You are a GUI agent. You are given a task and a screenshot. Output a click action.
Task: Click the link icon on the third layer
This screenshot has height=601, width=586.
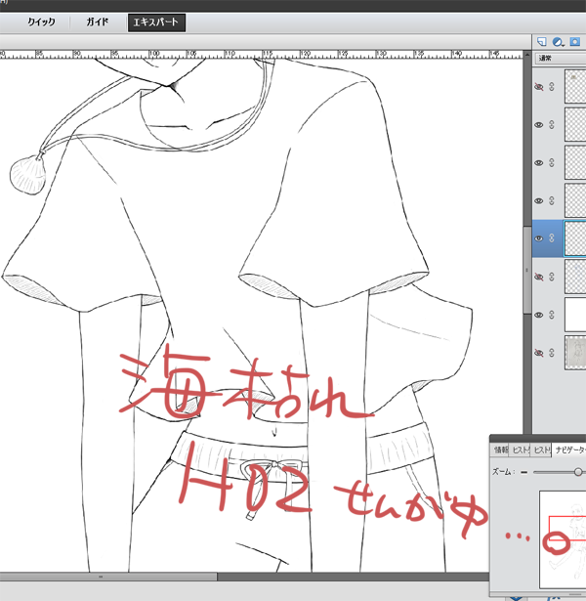pyautogui.click(x=552, y=162)
